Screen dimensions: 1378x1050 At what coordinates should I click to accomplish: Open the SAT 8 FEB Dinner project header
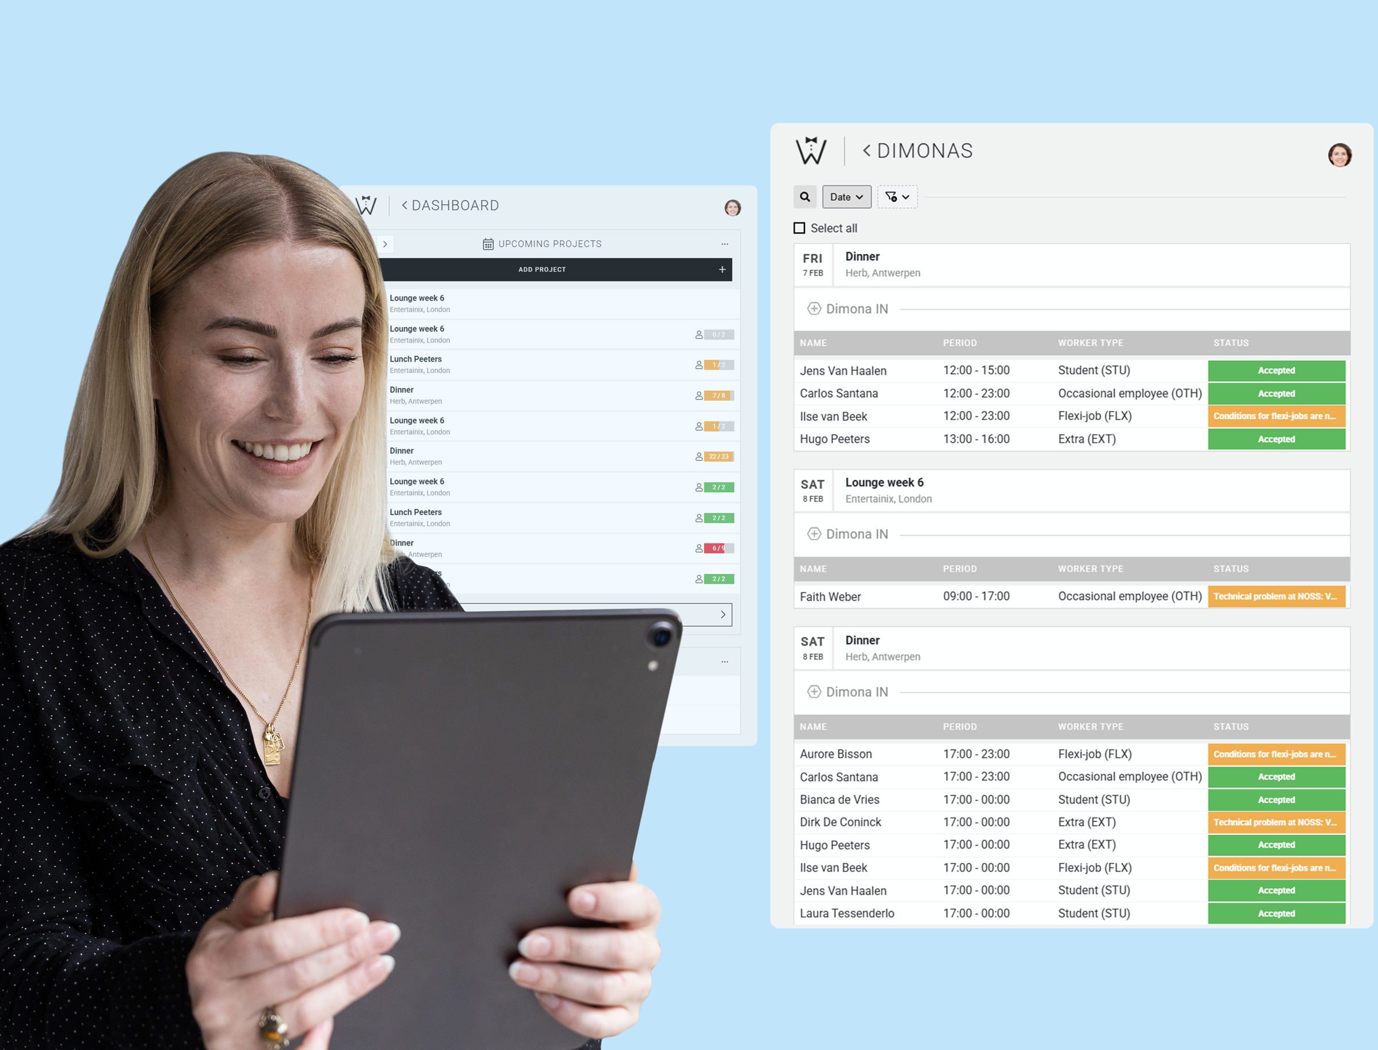click(1072, 649)
